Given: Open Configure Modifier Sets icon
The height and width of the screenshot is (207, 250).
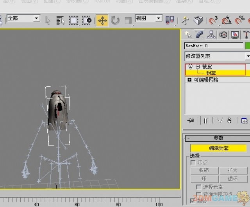Looking at the screenshot, I should (x=245, y=120).
